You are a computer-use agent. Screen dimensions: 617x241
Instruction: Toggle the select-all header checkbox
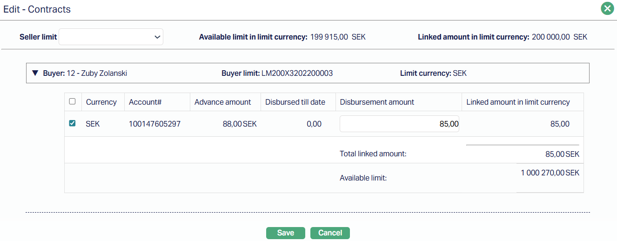[x=72, y=101]
